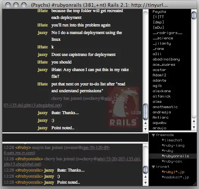Click member list scrollbar down arrow
199x189 pixels.
(194, 127)
